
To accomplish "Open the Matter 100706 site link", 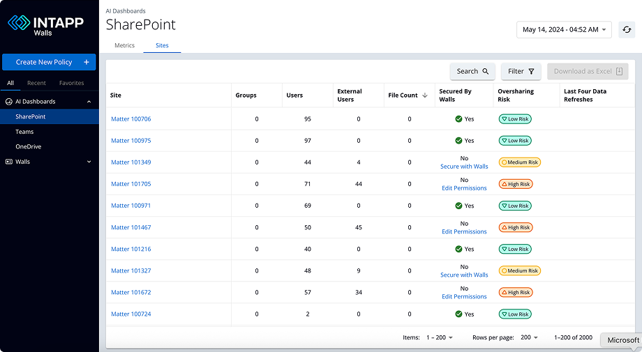I will tap(131, 119).
